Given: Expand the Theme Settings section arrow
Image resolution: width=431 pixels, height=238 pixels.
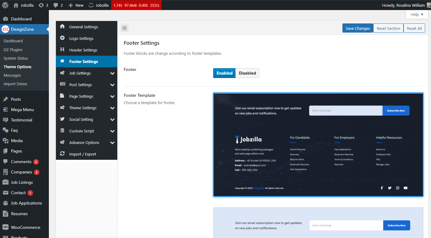Looking at the screenshot, I should 112,108.
